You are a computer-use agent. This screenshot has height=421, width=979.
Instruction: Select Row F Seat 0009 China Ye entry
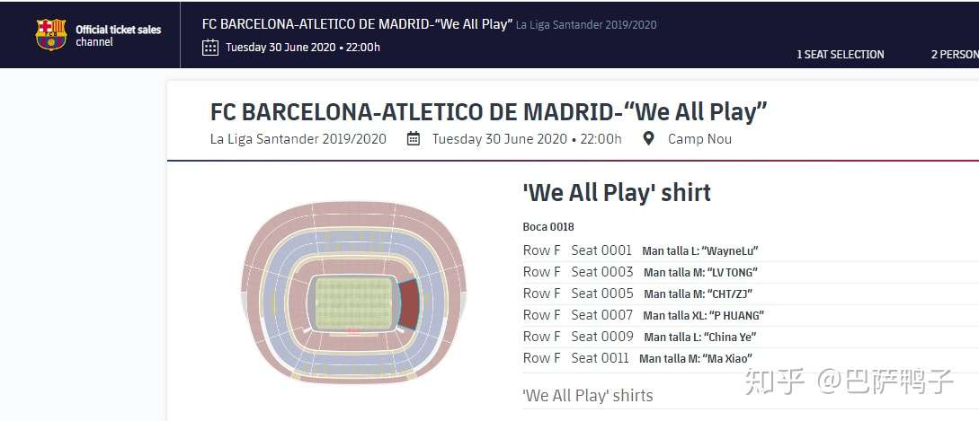(x=751, y=337)
